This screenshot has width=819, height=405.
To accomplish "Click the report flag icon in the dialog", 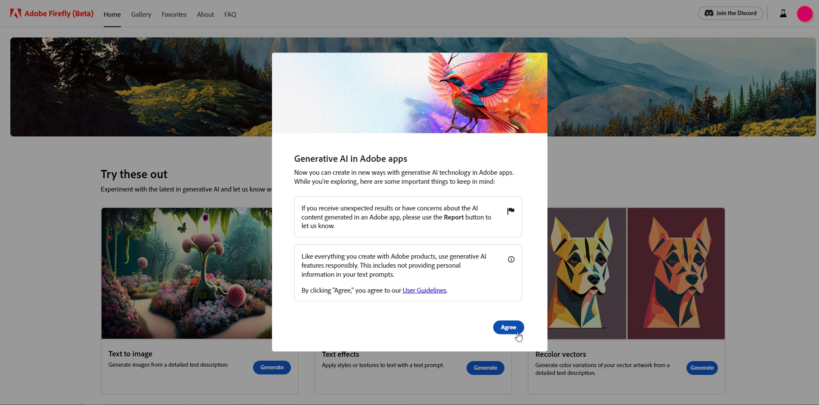I will [510, 211].
